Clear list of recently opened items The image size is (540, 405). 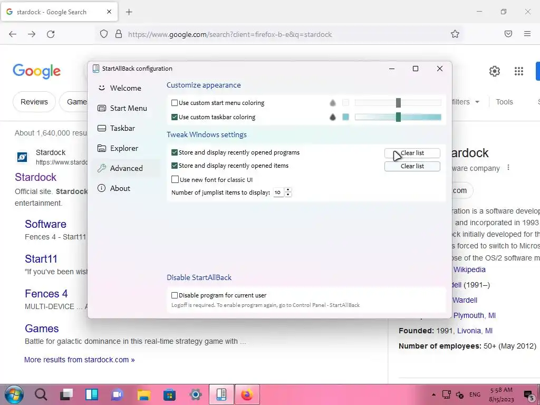pos(412,166)
